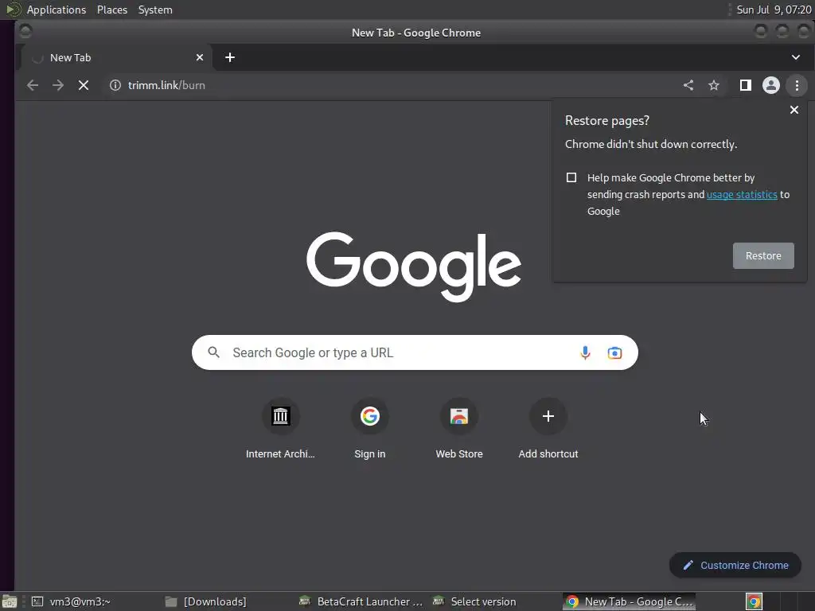Open the Web Store shortcut

point(459,429)
